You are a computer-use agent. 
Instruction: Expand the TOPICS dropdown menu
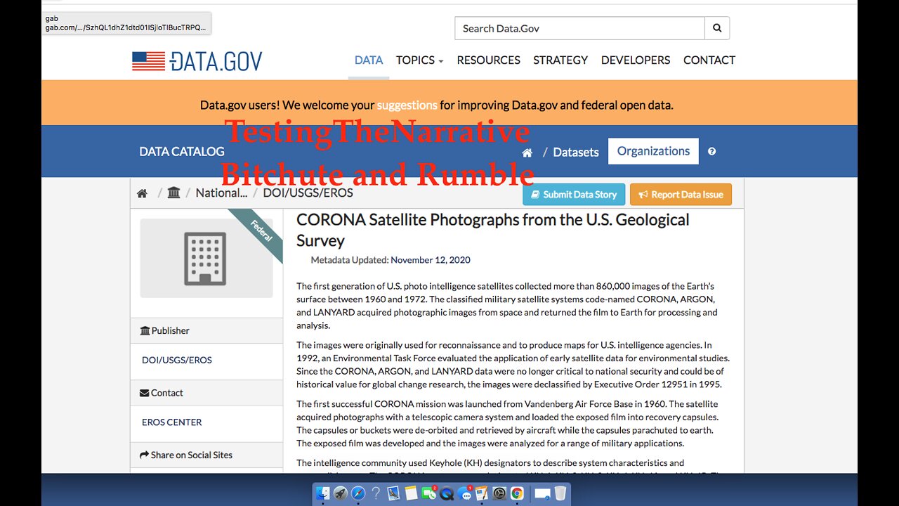[x=419, y=60]
